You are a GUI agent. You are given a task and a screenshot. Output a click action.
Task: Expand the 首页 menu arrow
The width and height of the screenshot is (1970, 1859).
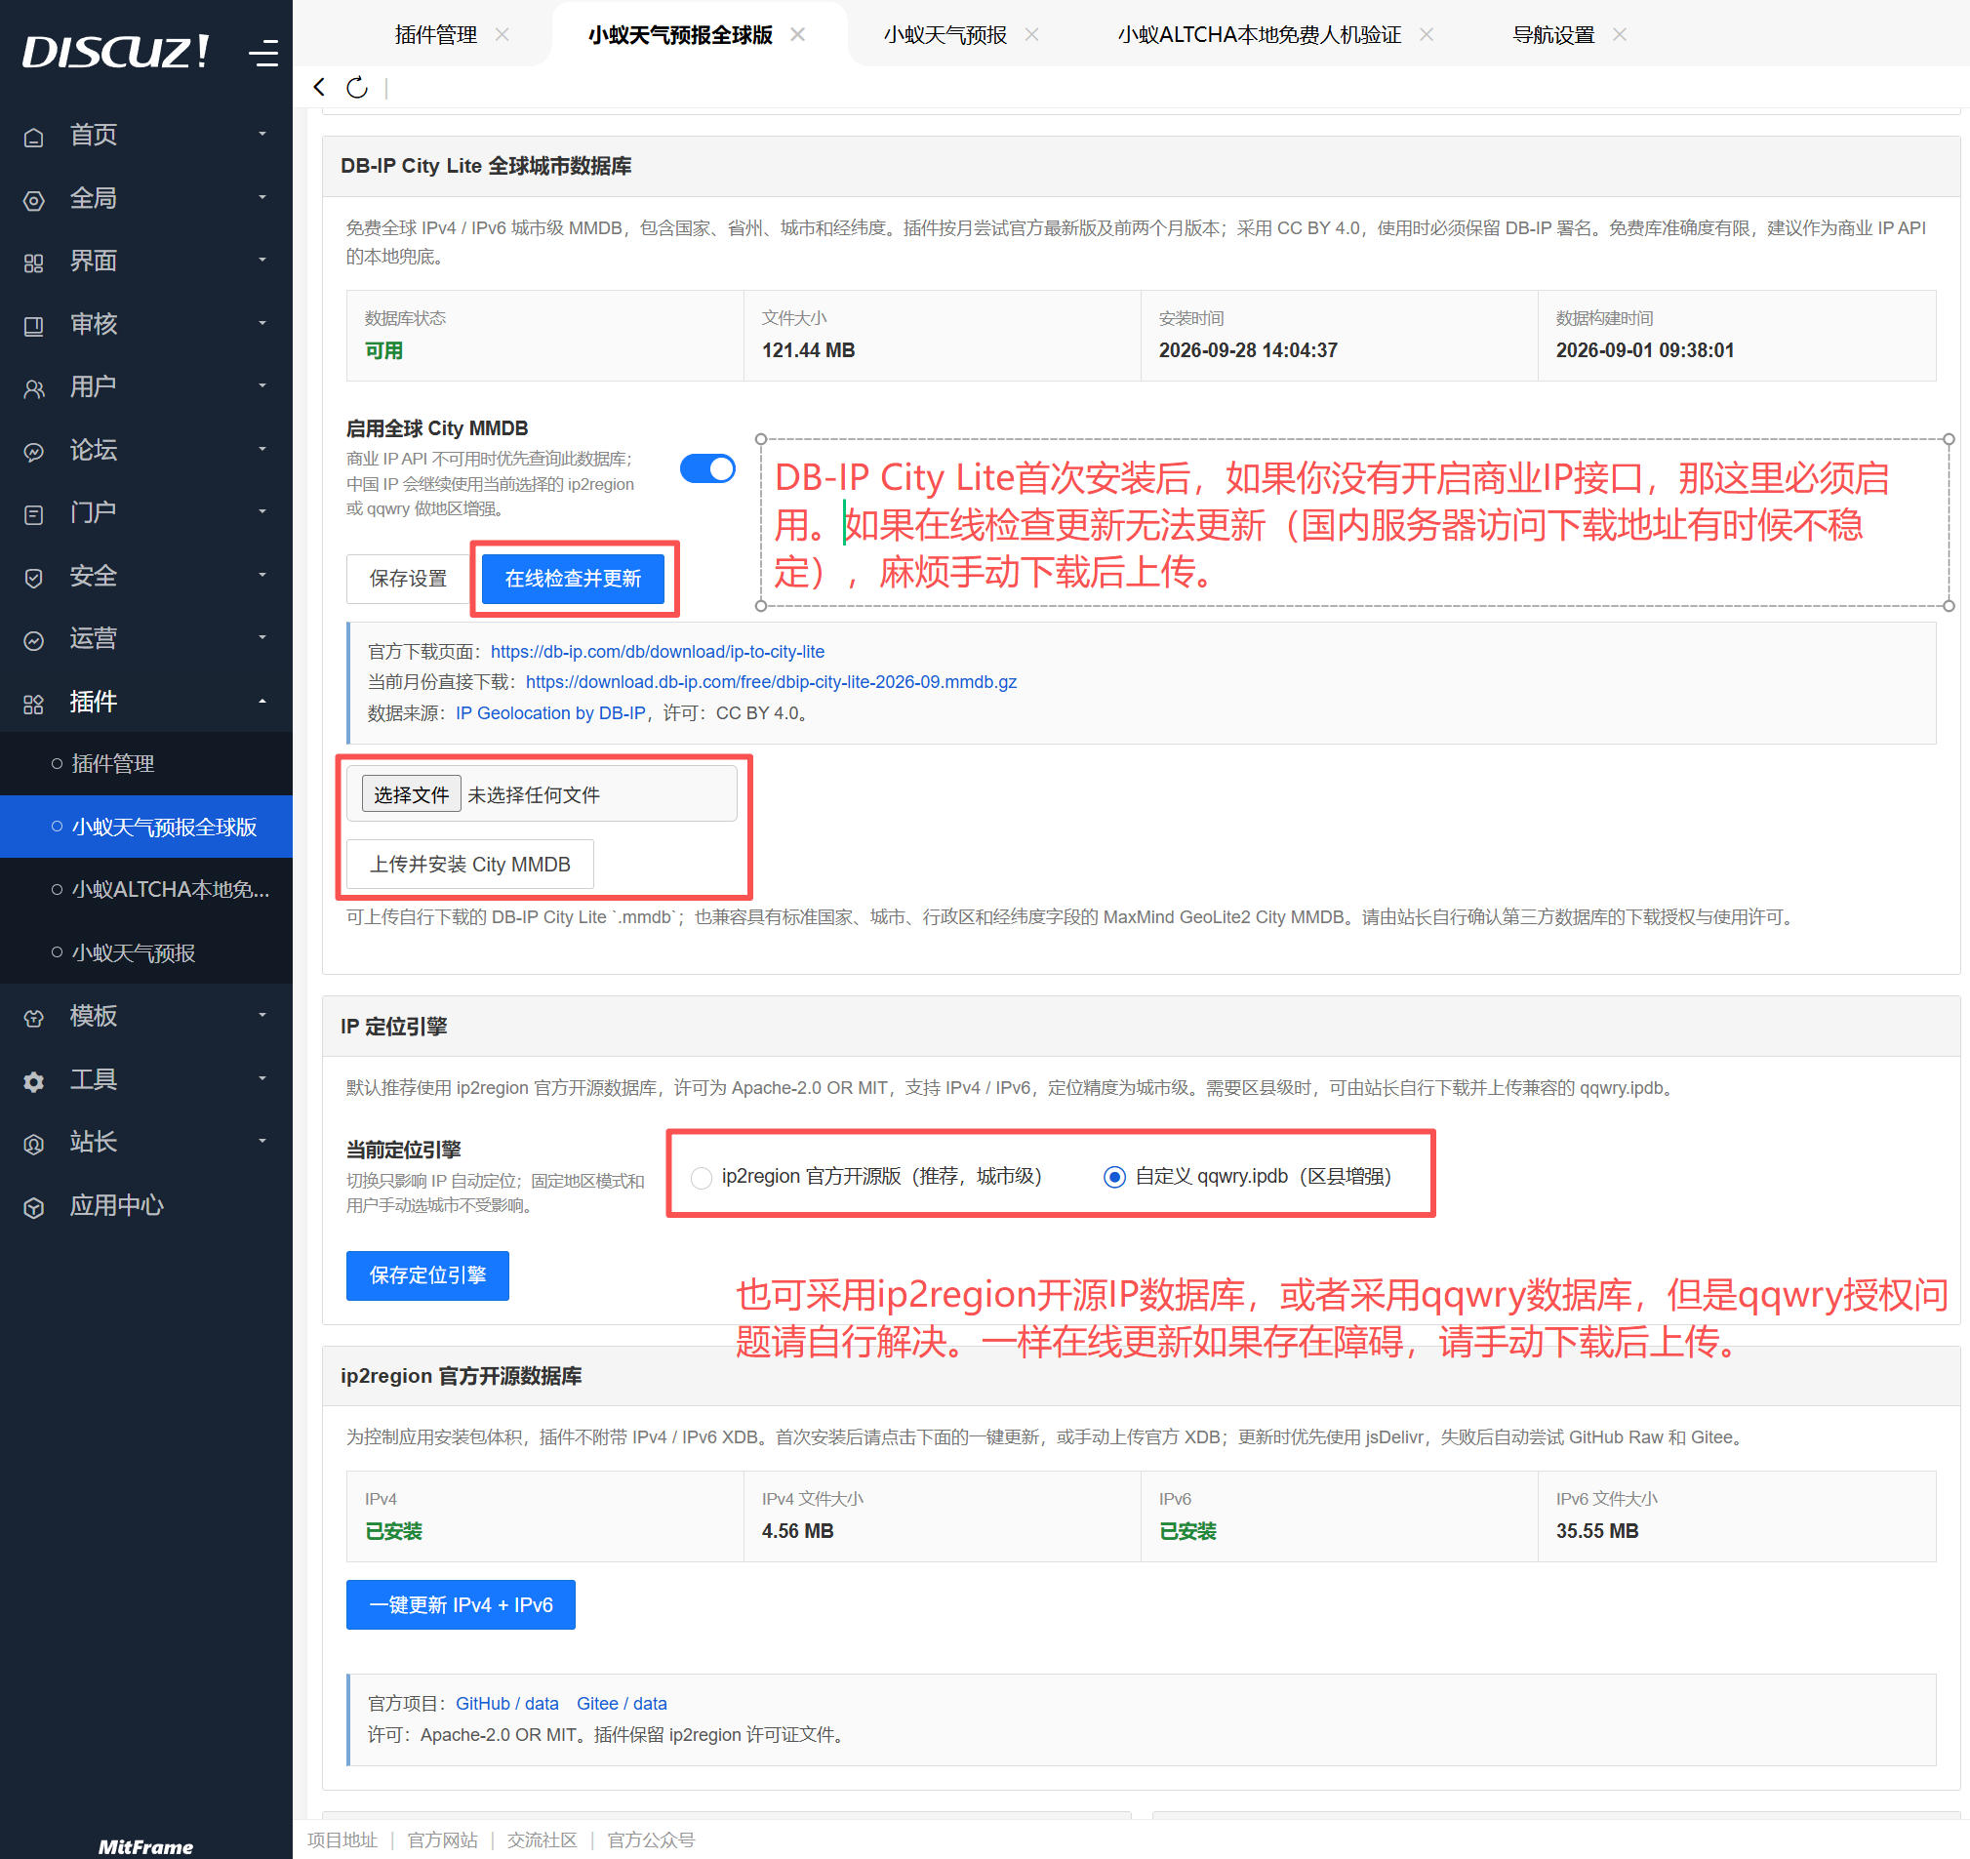coord(262,134)
